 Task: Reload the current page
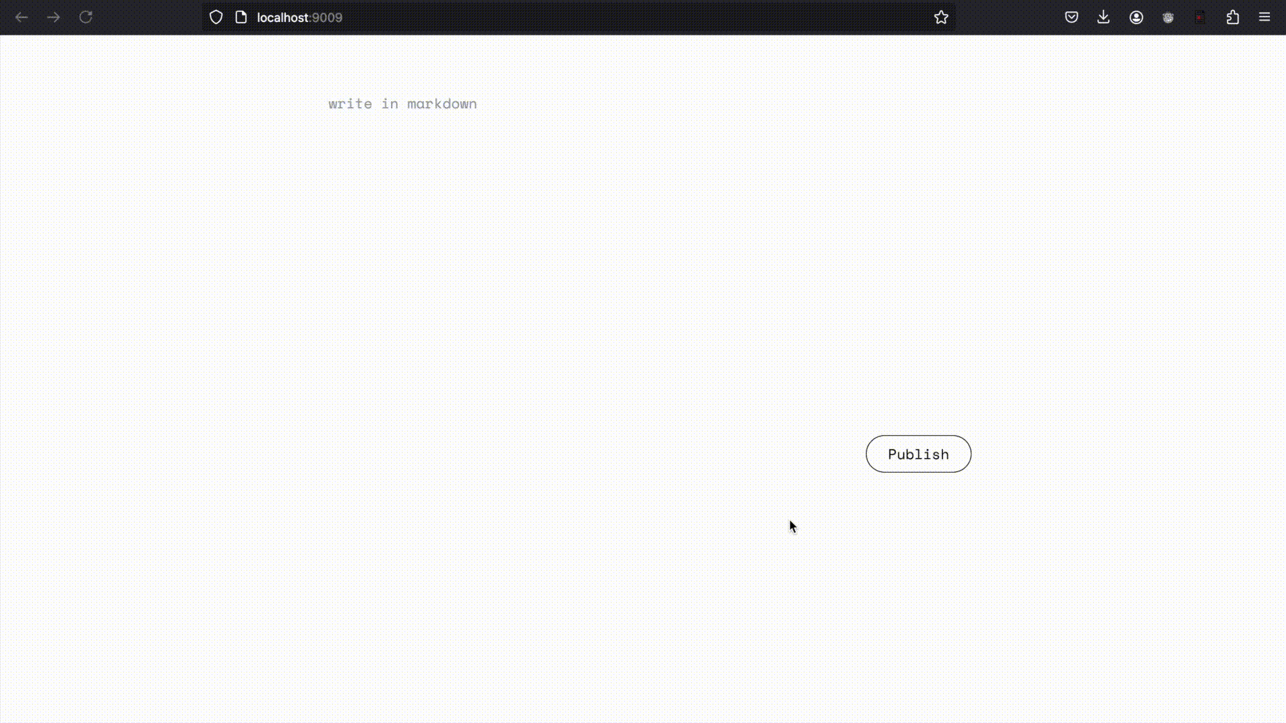[86, 17]
